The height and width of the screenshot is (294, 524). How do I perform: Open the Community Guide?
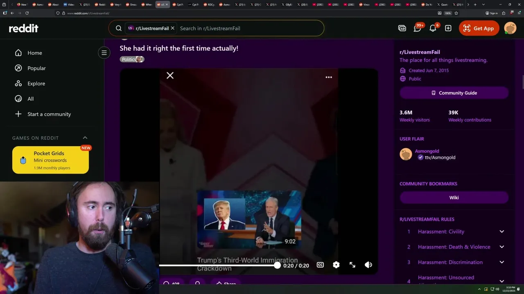(454, 93)
